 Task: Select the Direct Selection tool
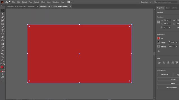pyautogui.click(x=3, y=14)
